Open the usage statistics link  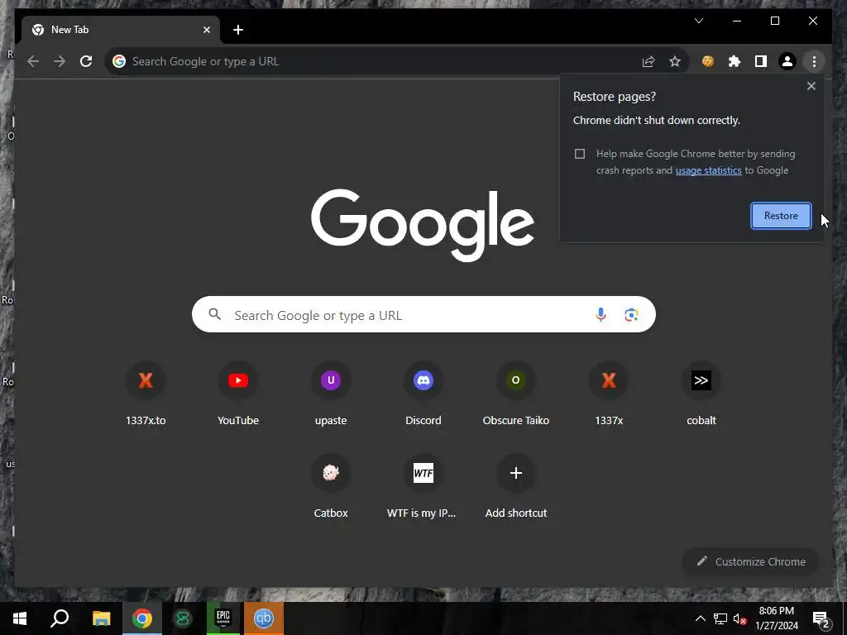pos(708,170)
